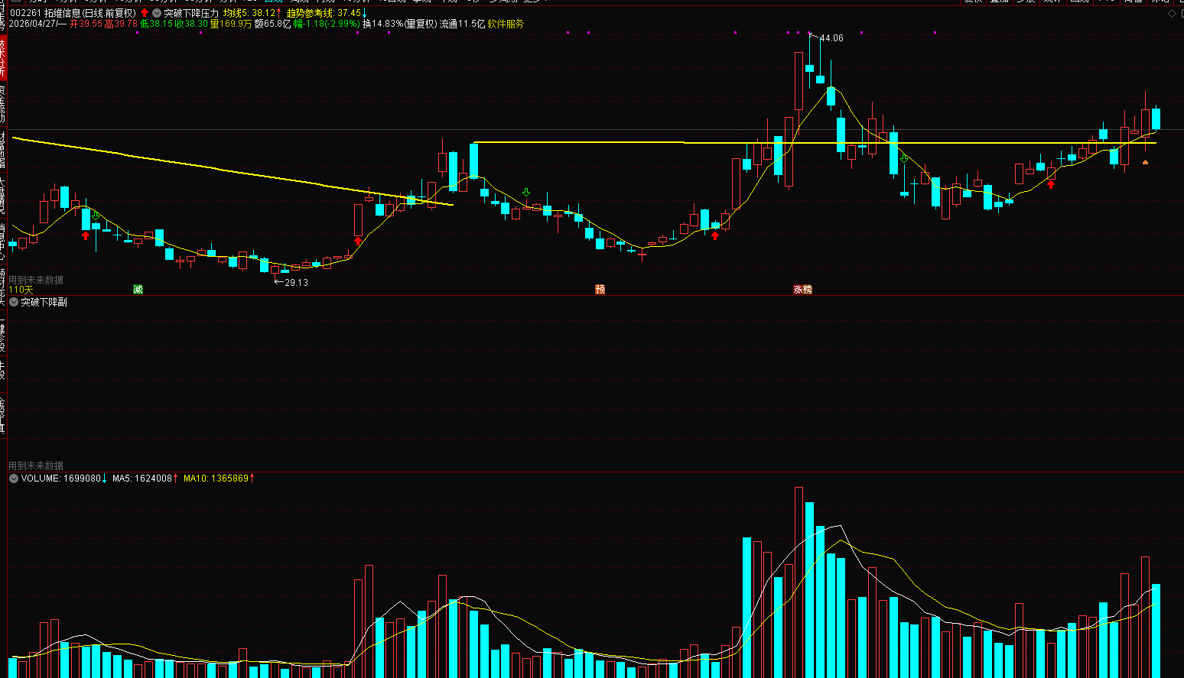This screenshot has height=678, width=1184.
Task: Click the rightmost red buy arrow signal
Action: click(x=1051, y=183)
